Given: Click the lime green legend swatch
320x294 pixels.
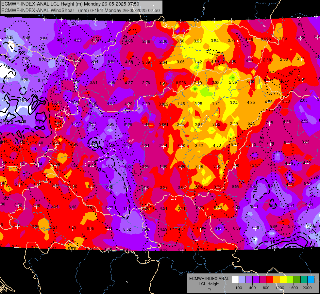Looking at the screenshot, I should [x=290, y=280].
